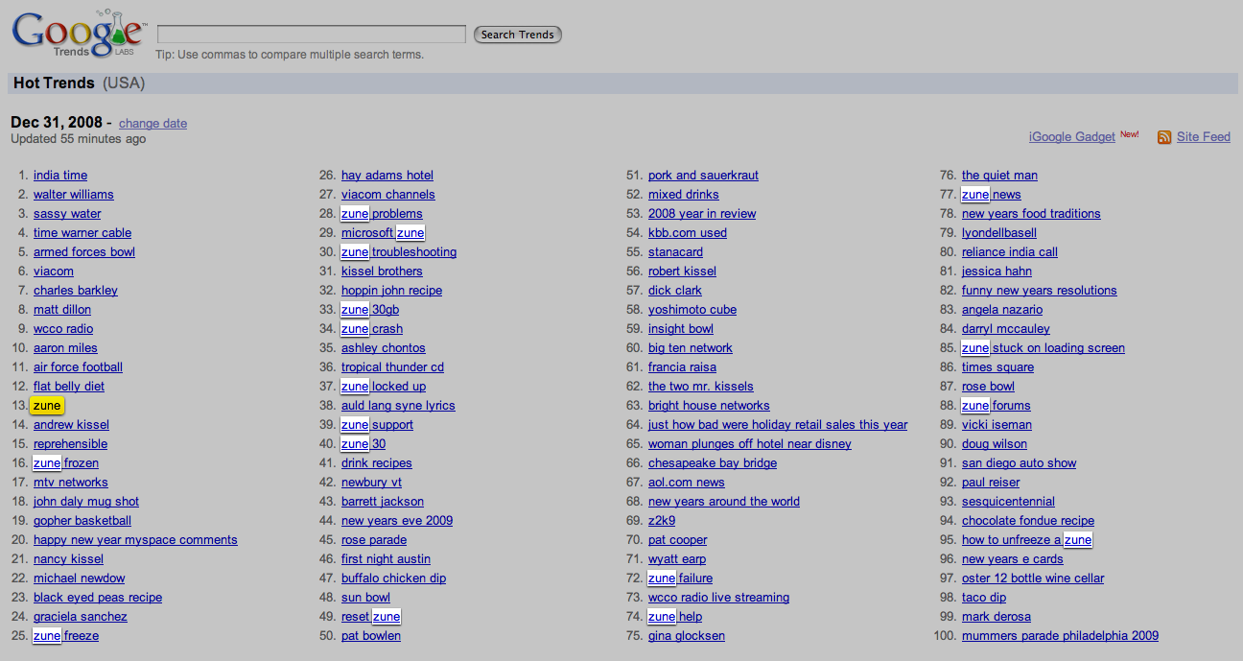Viewport: 1243px width, 661px height.
Task: Click the time warner cable link
Action: pyautogui.click(x=82, y=233)
